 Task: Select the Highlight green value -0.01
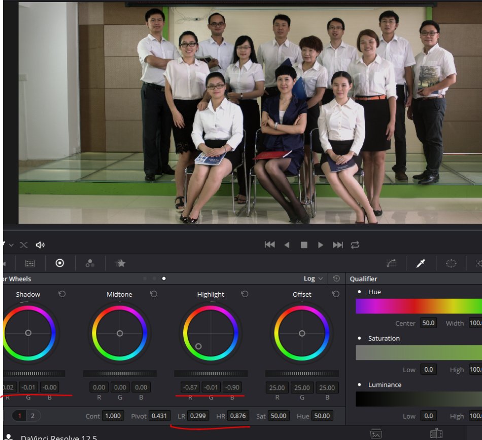pyautogui.click(x=211, y=387)
